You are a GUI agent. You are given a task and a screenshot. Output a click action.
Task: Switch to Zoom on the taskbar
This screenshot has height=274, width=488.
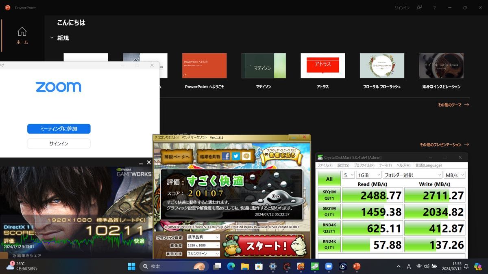point(329,266)
